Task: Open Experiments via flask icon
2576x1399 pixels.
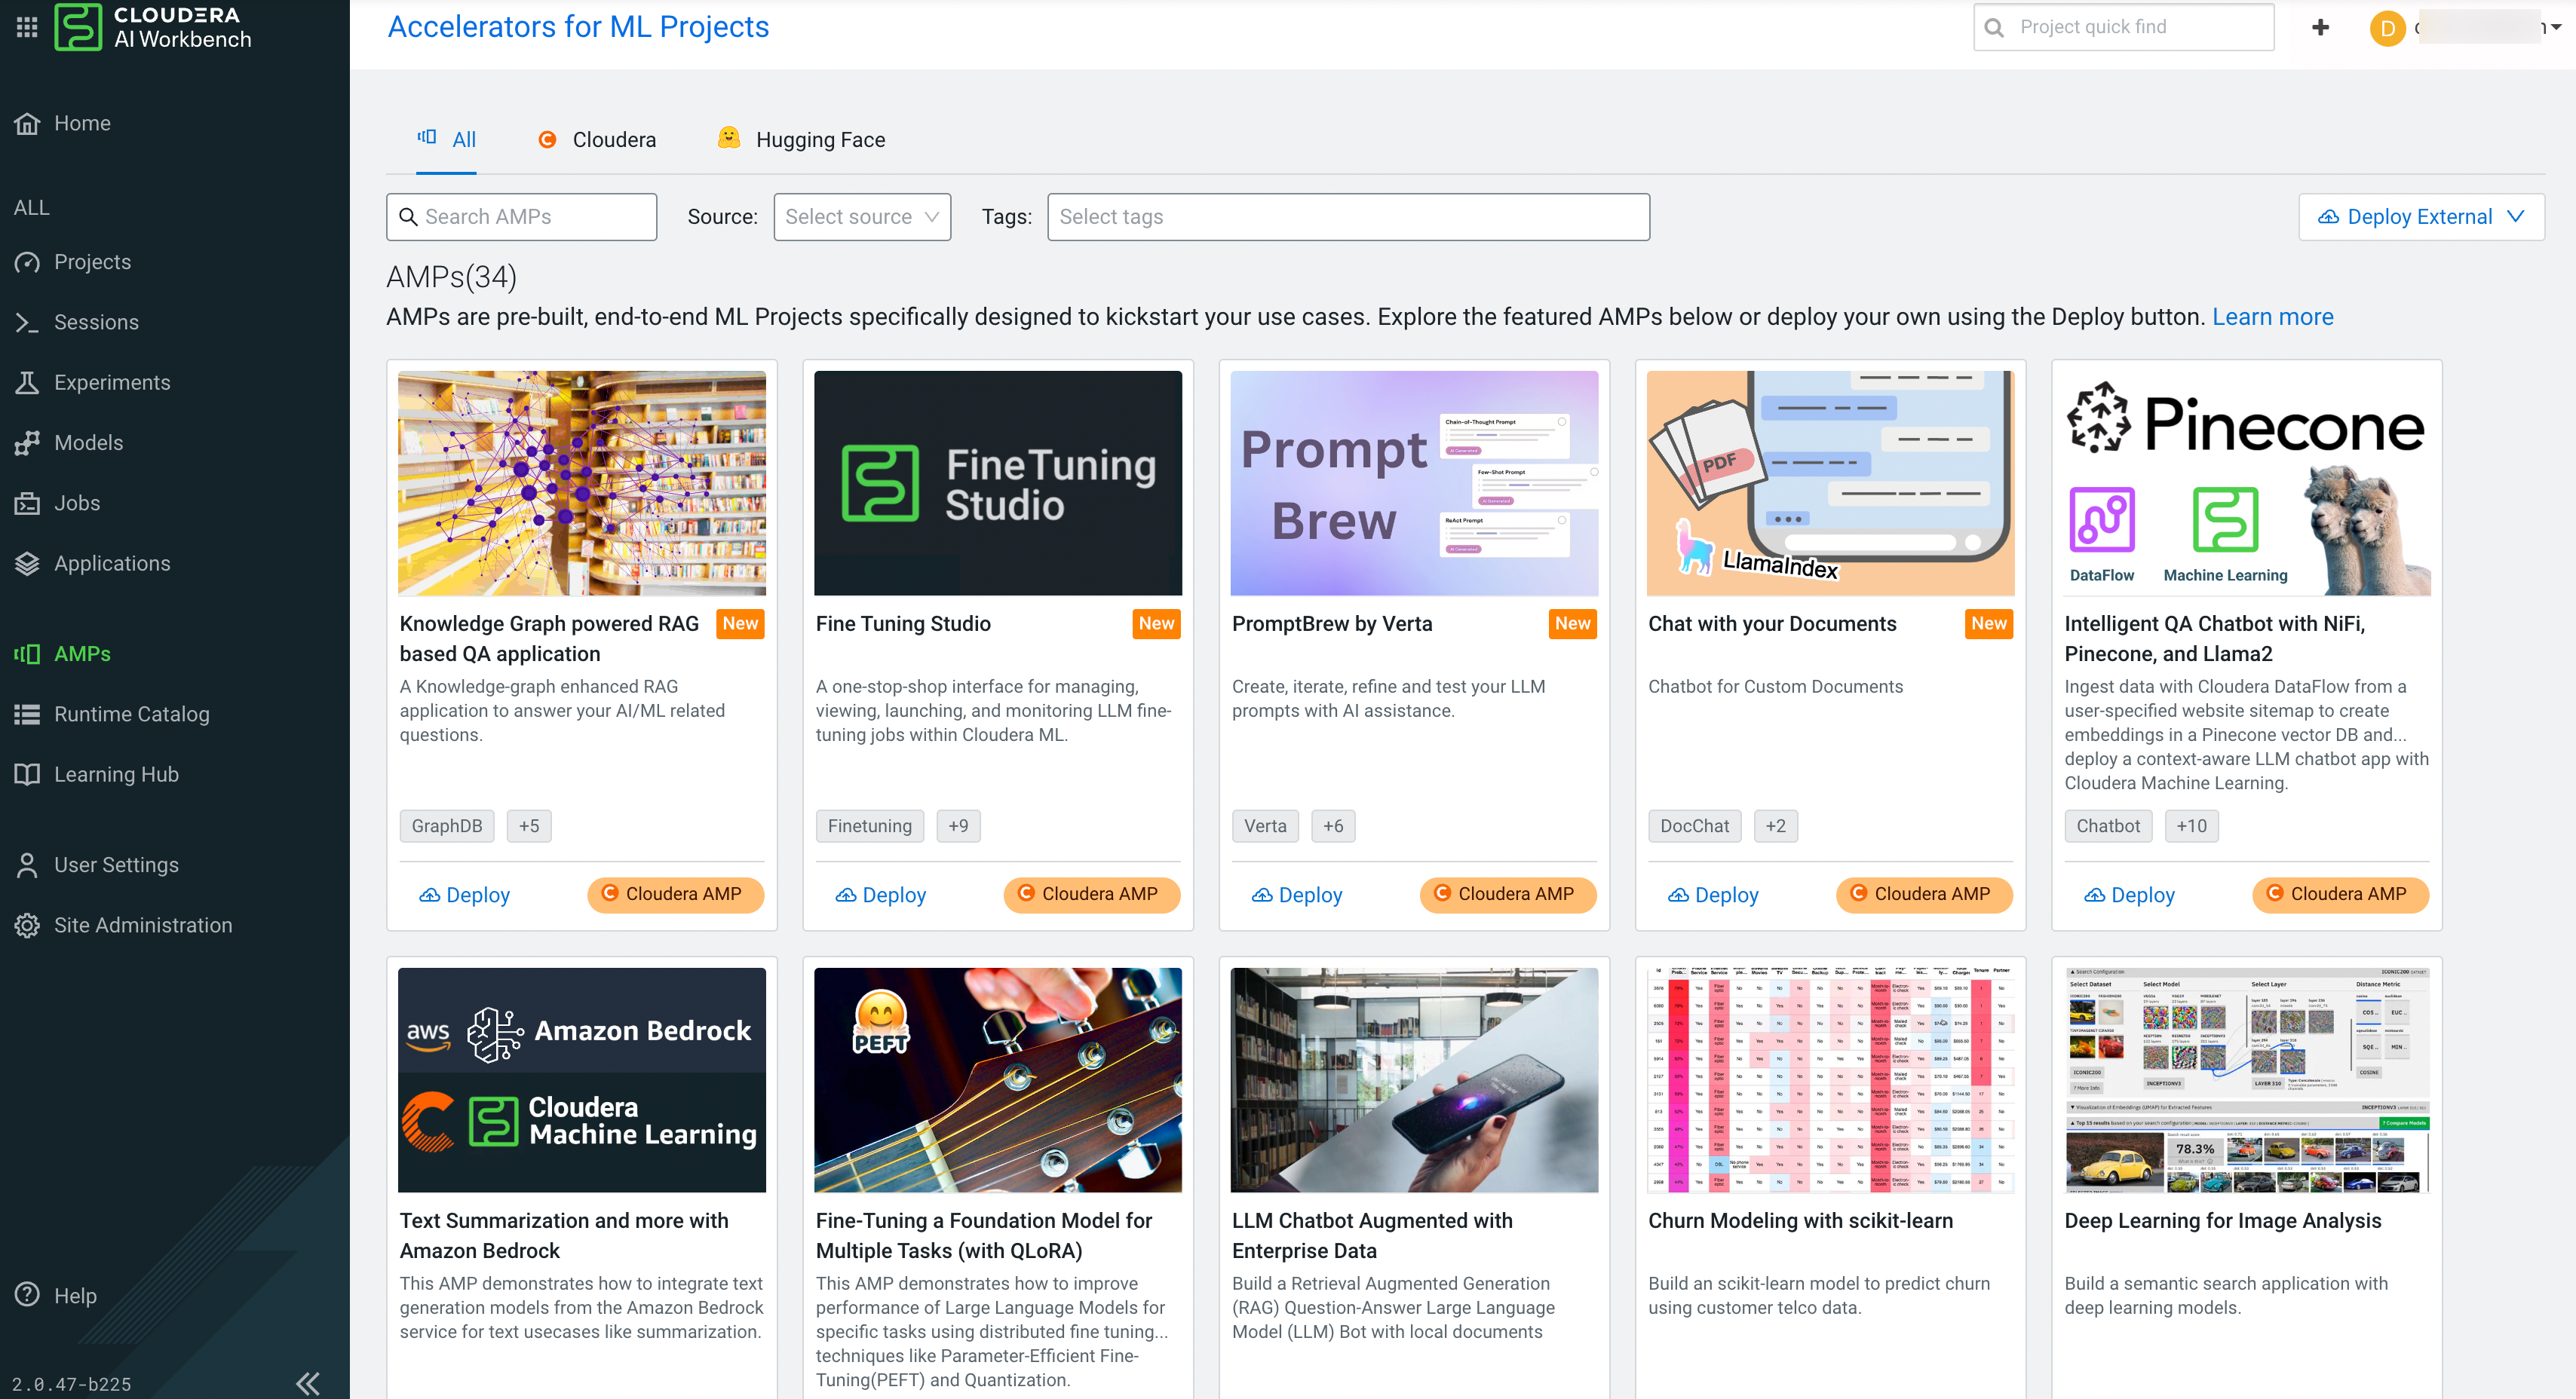Action: point(27,383)
